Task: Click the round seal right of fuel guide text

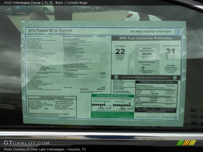Action: point(175,78)
